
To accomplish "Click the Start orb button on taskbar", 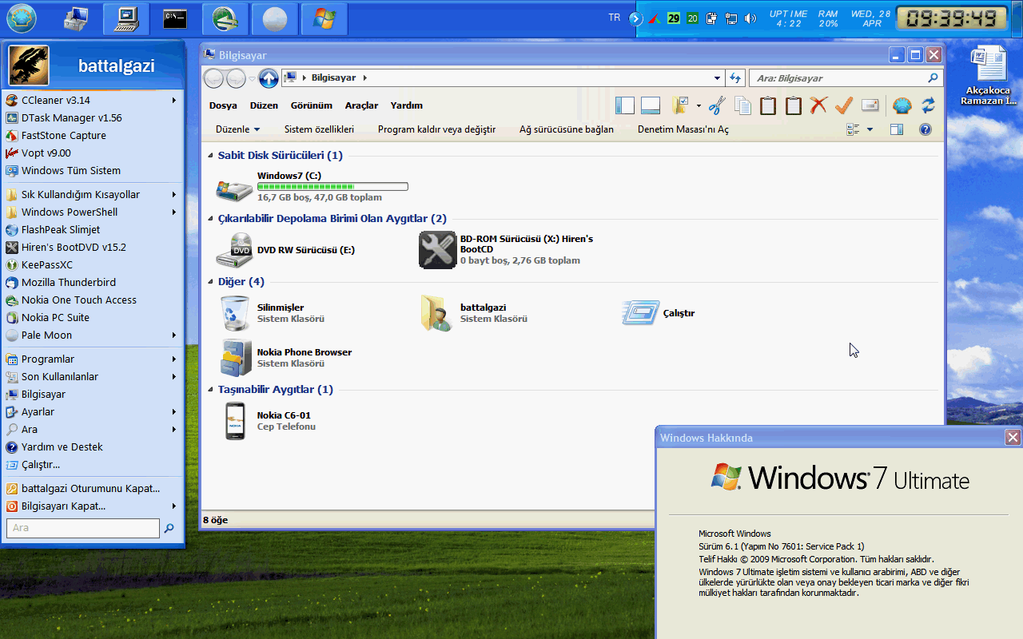I will click(22, 18).
